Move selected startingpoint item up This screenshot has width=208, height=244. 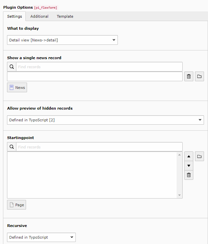click(x=189, y=156)
